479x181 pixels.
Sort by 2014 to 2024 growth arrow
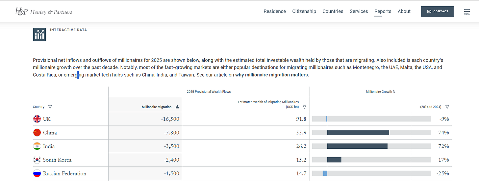pyautogui.click(x=447, y=107)
